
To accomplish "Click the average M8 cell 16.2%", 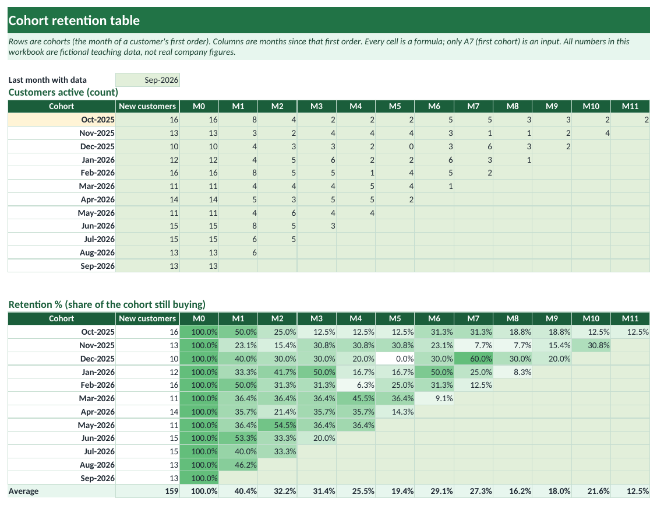I will [x=513, y=491].
